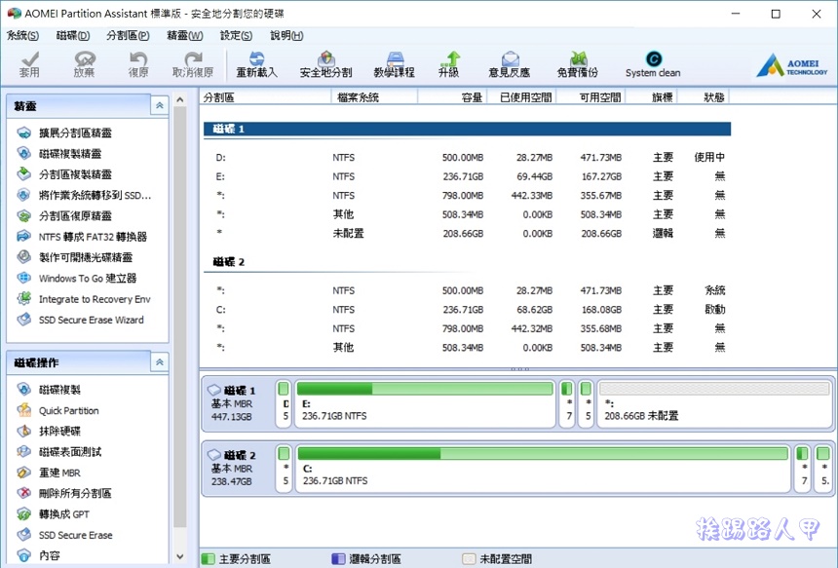Click the 主要分割區 green legend swatch
The width and height of the screenshot is (838, 568).
(x=208, y=559)
